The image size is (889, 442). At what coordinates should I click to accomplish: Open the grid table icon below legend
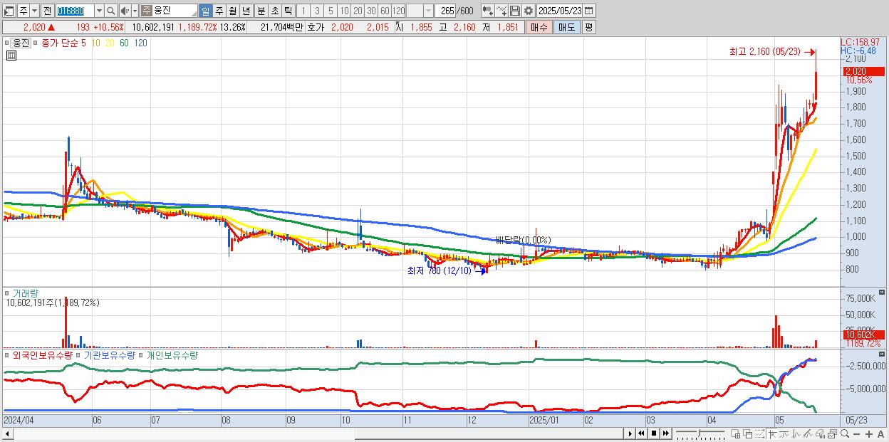[11, 55]
